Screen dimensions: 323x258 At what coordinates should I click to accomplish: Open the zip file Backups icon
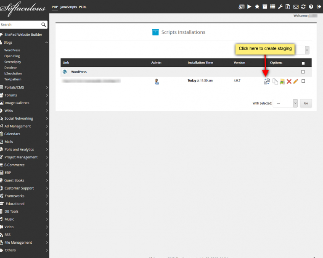coord(288,7)
